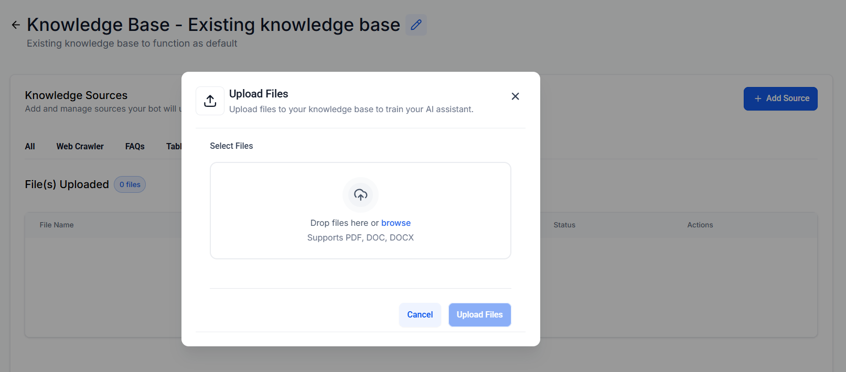Click the plus icon on the Add Source button
The width and height of the screenshot is (846, 372).
[x=757, y=99]
